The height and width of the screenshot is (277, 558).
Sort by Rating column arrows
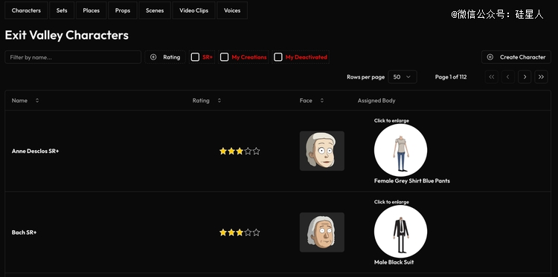pyautogui.click(x=219, y=100)
